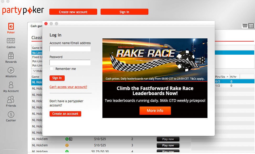Switch to grid view icon
This screenshot has height=154, width=255.
245,26
